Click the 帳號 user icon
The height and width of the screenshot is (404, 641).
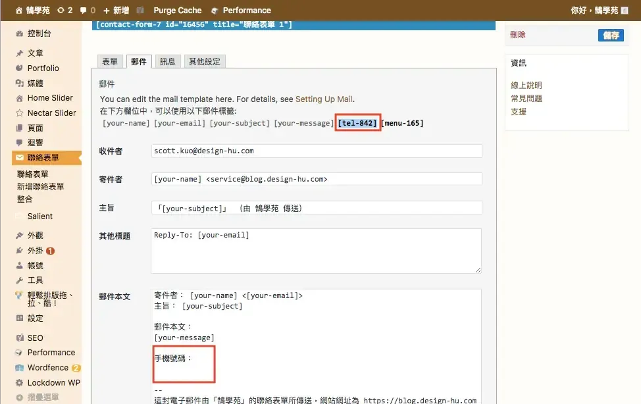[x=19, y=265]
